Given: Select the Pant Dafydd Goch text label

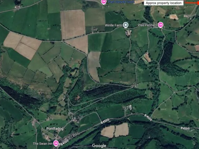Looking at the screenshot, I should (x=121, y=2).
